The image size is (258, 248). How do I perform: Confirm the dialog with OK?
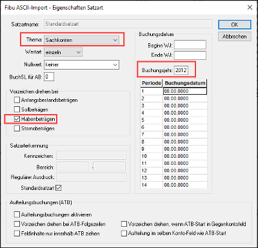(x=235, y=24)
